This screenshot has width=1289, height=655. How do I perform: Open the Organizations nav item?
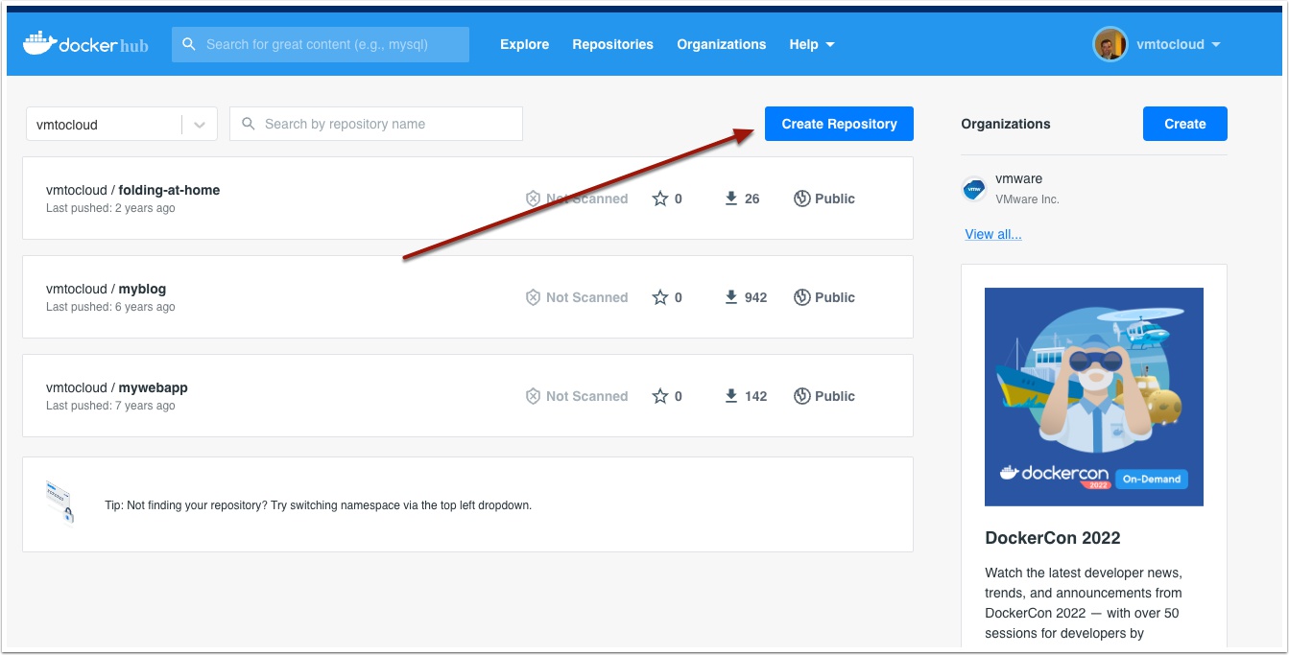[x=722, y=44]
